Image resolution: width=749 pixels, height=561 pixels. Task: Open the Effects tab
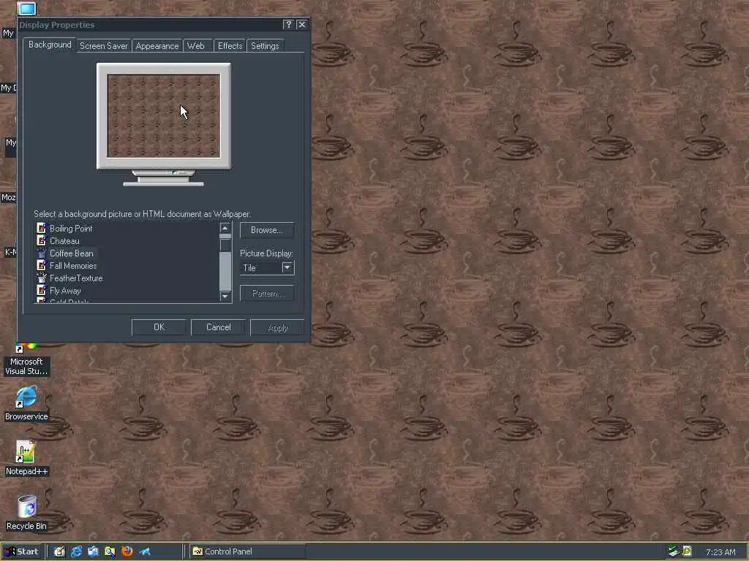[x=230, y=46]
